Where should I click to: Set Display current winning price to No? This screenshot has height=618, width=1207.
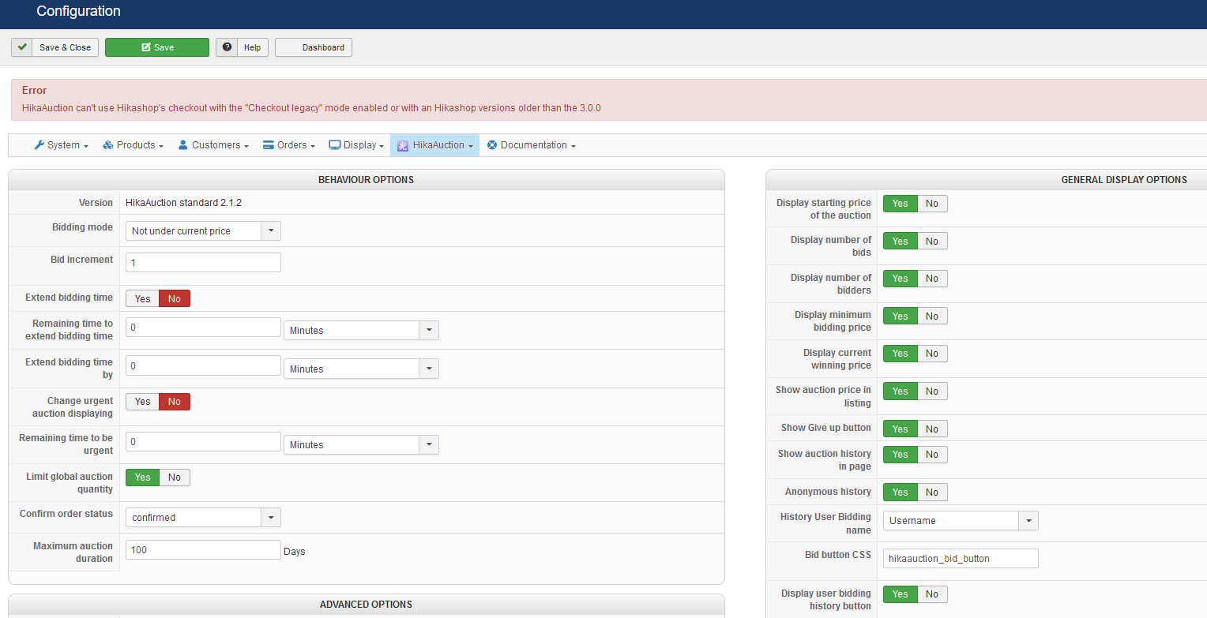932,354
